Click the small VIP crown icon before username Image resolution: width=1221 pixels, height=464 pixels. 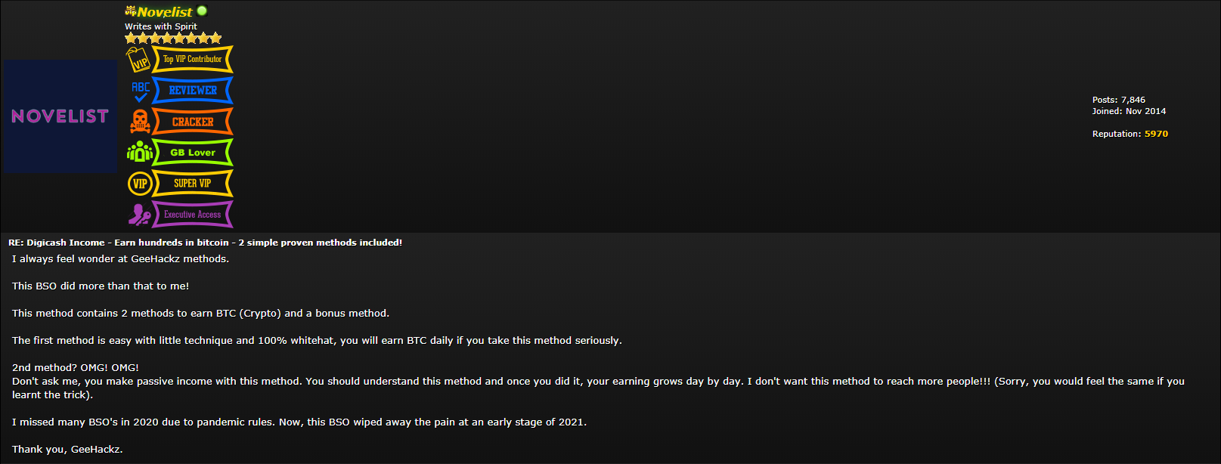130,11
